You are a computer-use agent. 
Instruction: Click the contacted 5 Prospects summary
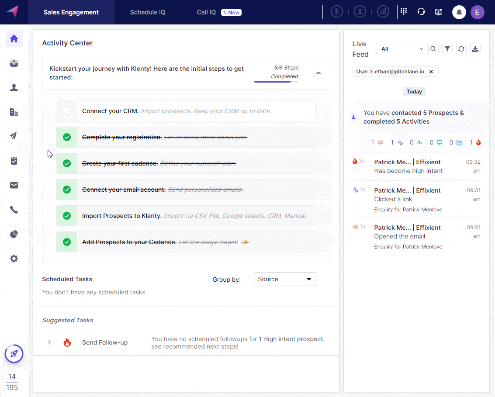414,117
